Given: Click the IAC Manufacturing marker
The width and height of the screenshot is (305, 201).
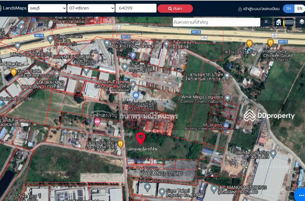Looking at the screenshot, I should point(214,189).
